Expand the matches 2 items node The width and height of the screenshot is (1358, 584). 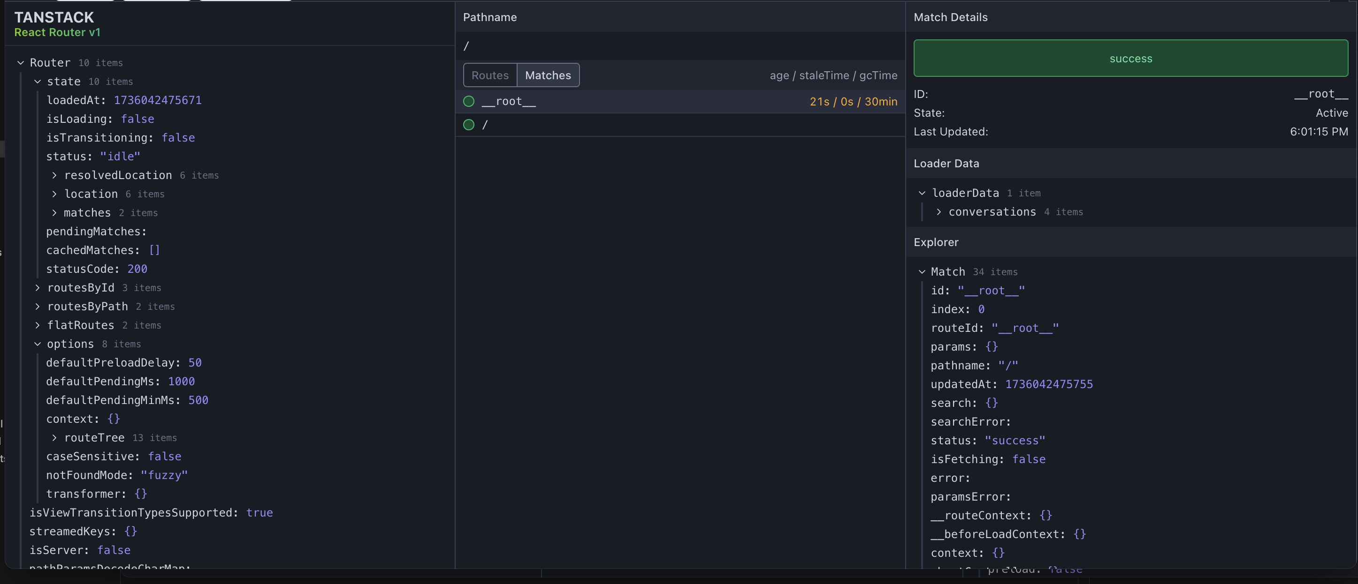[54, 213]
